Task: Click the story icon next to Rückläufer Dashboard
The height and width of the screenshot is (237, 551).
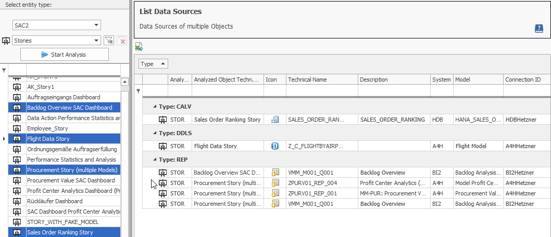Action: tap(17, 201)
